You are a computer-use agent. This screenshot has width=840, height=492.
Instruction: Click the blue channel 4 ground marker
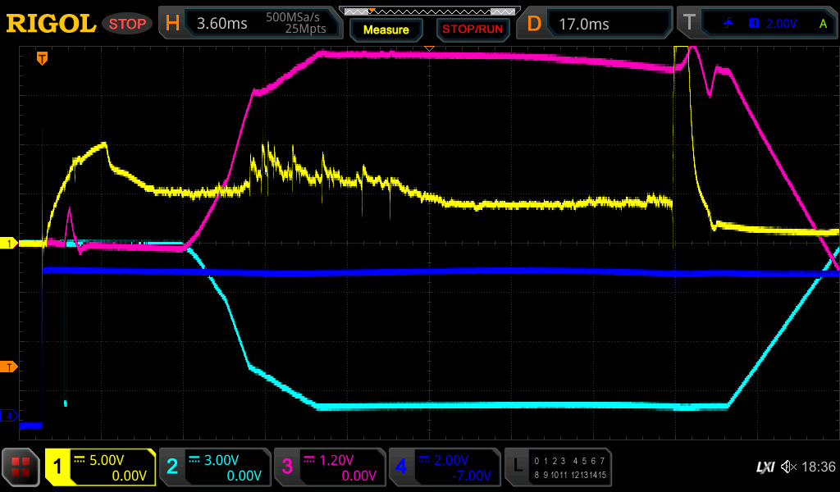pyautogui.click(x=9, y=416)
